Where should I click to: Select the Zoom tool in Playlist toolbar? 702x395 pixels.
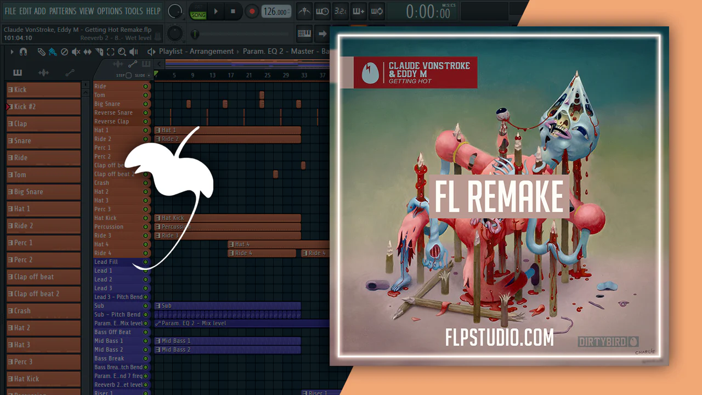(x=122, y=52)
